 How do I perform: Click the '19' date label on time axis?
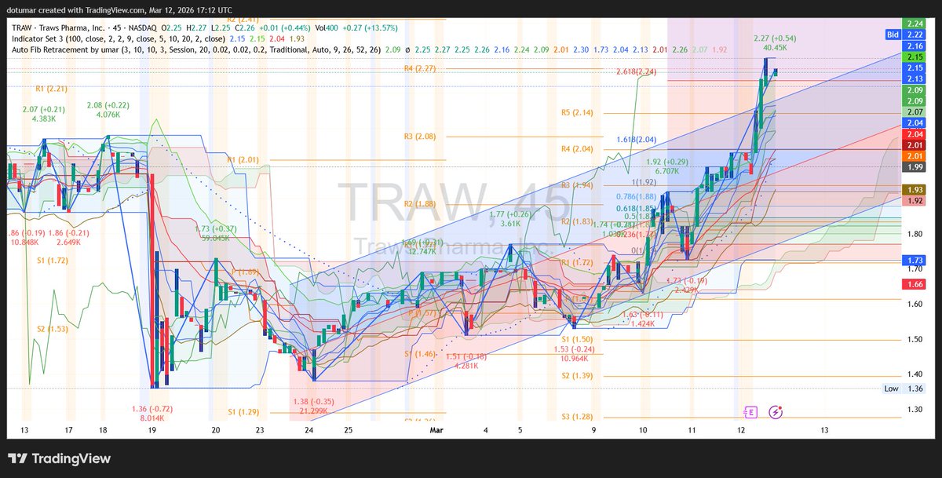(151, 430)
